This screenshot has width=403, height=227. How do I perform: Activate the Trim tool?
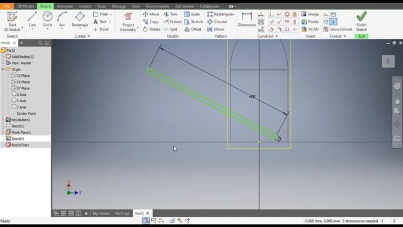[x=171, y=14]
